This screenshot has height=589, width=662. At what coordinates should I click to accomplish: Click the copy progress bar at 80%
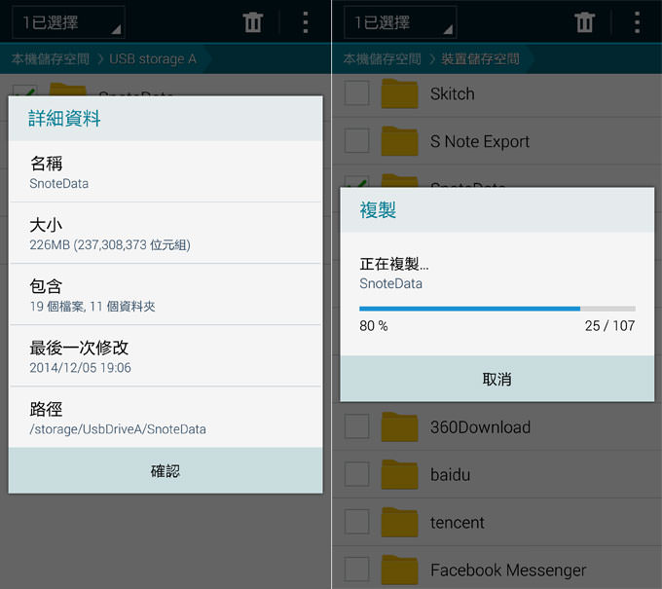point(496,309)
